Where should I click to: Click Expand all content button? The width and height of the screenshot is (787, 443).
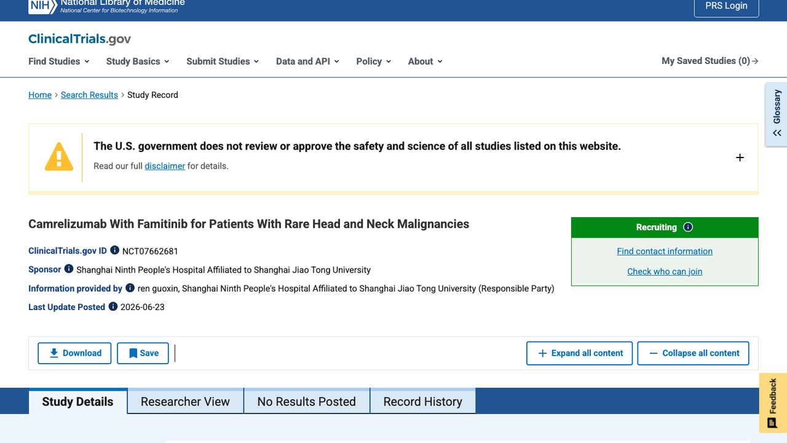click(x=579, y=353)
